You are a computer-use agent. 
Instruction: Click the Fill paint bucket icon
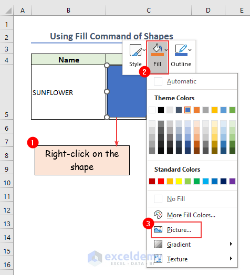(158, 50)
